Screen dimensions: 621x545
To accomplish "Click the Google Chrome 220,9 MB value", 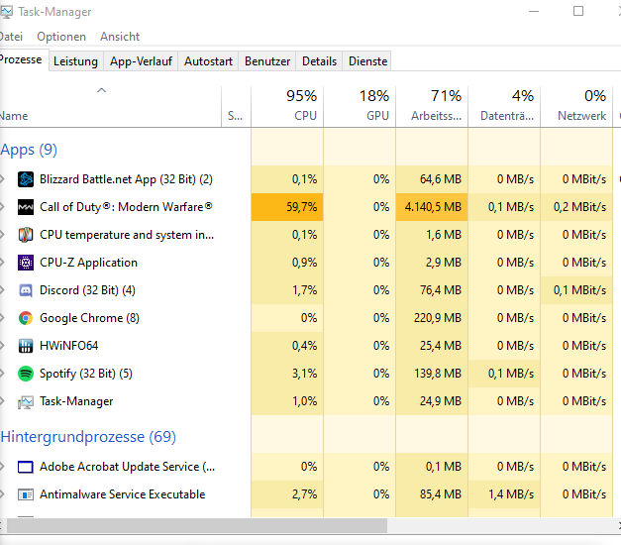I will click(x=438, y=318).
